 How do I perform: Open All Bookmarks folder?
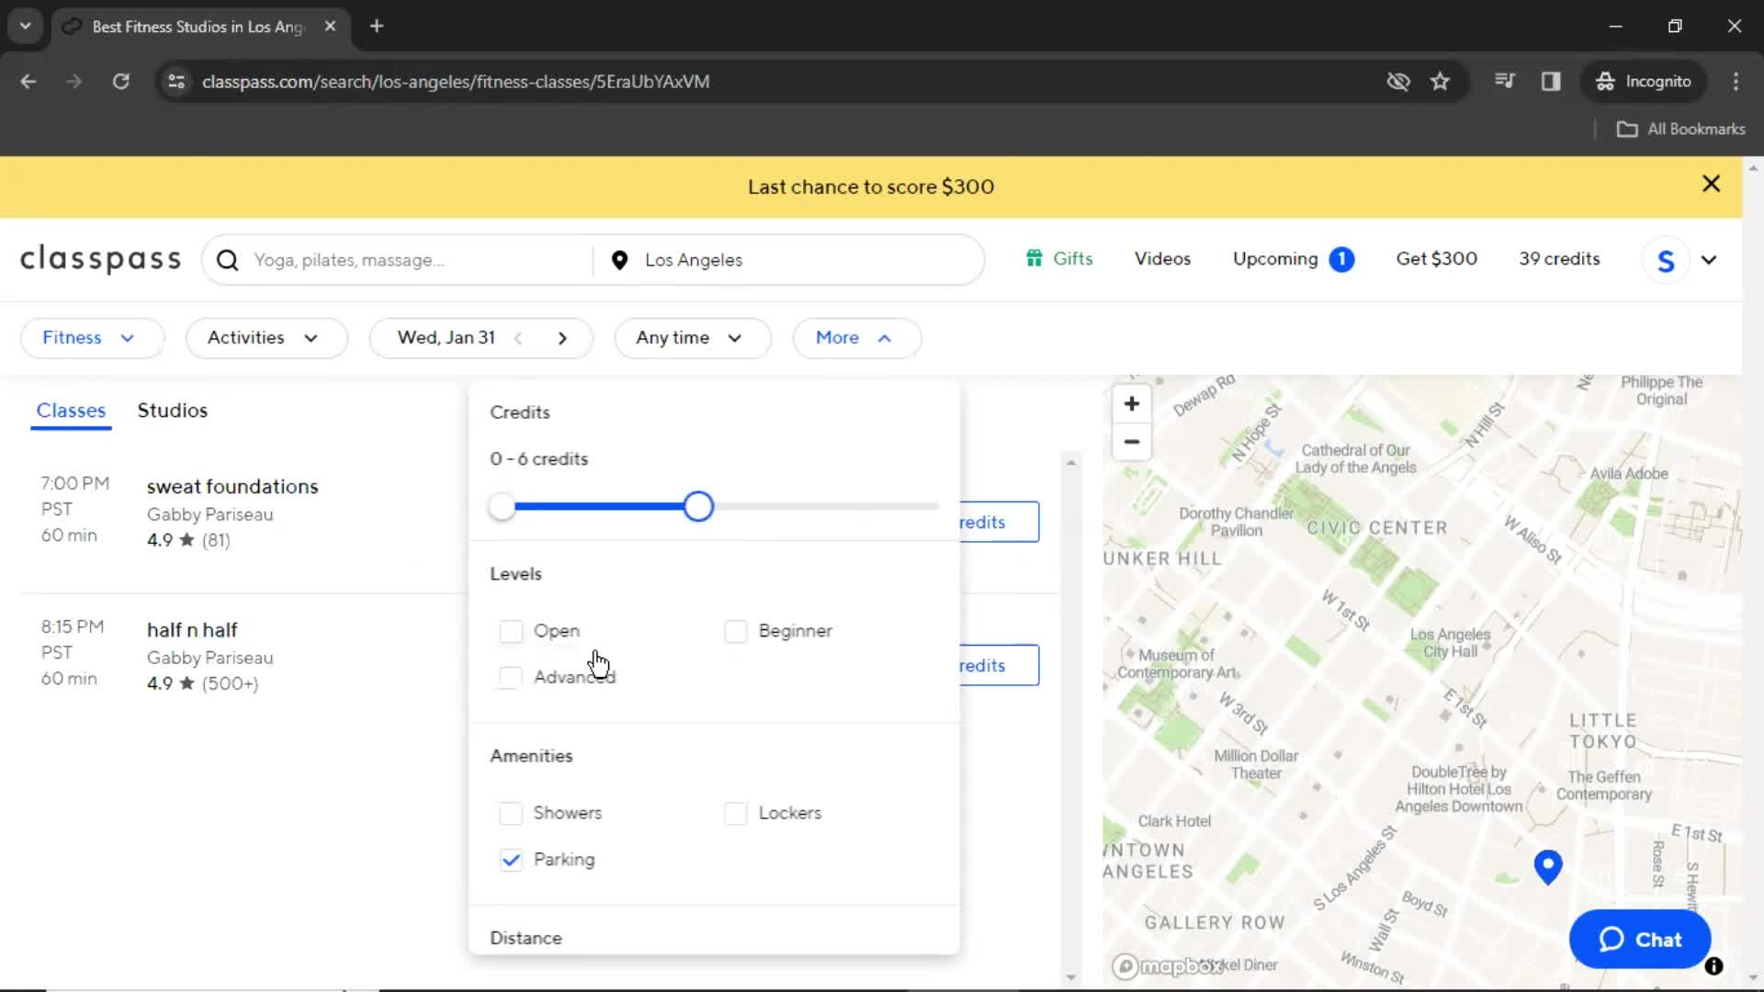pos(1680,130)
